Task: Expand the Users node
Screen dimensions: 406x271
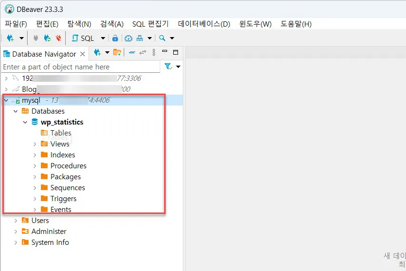Action: [x=16, y=221]
